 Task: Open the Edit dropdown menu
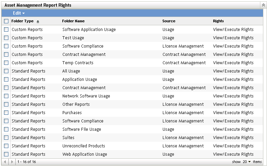(19, 13)
